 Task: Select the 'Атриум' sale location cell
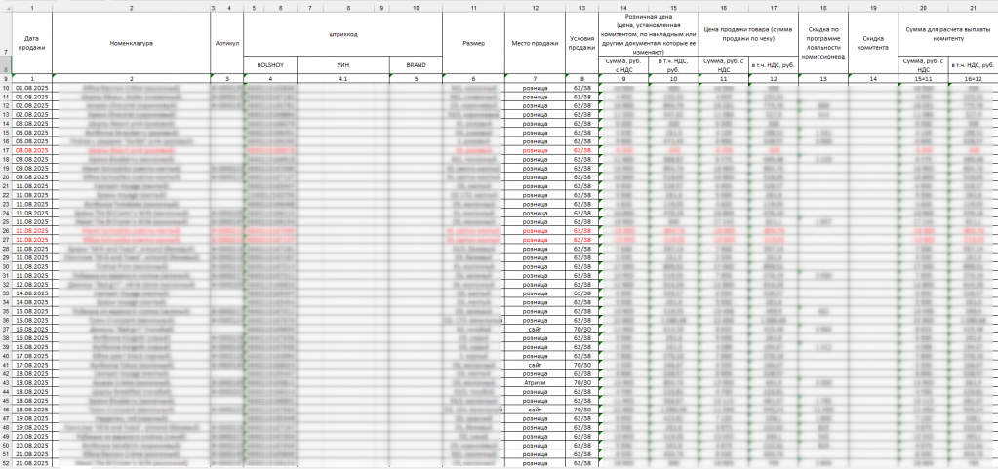pos(535,383)
